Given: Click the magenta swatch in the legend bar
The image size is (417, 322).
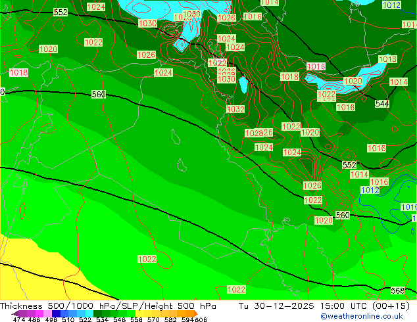Looking at the screenshot, I should [x=39, y=313].
